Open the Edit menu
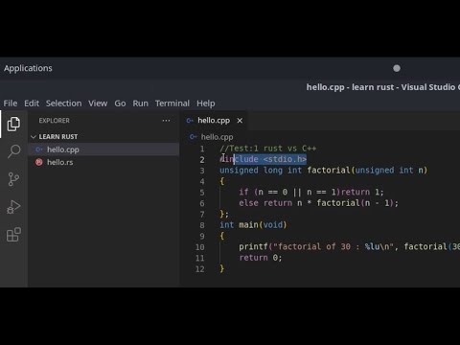The width and height of the screenshot is (460, 345). (32, 103)
